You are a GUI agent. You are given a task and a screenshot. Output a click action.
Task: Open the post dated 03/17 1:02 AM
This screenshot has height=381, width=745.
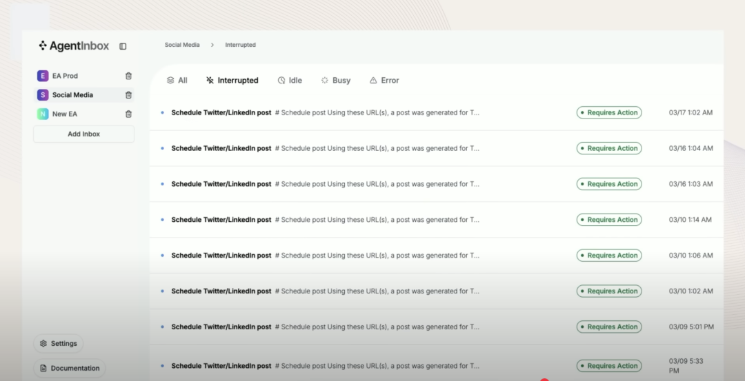(x=436, y=112)
